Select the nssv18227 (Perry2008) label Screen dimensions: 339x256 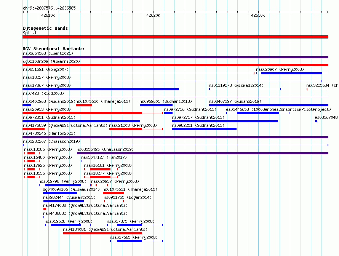47,77
